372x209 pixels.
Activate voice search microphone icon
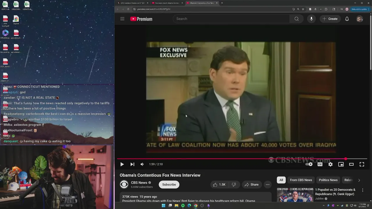311,19
